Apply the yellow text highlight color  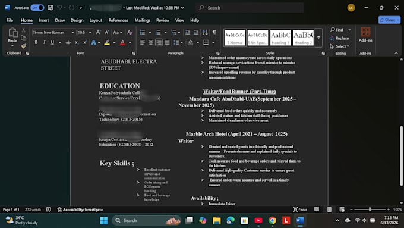click(x=107, y=43)
